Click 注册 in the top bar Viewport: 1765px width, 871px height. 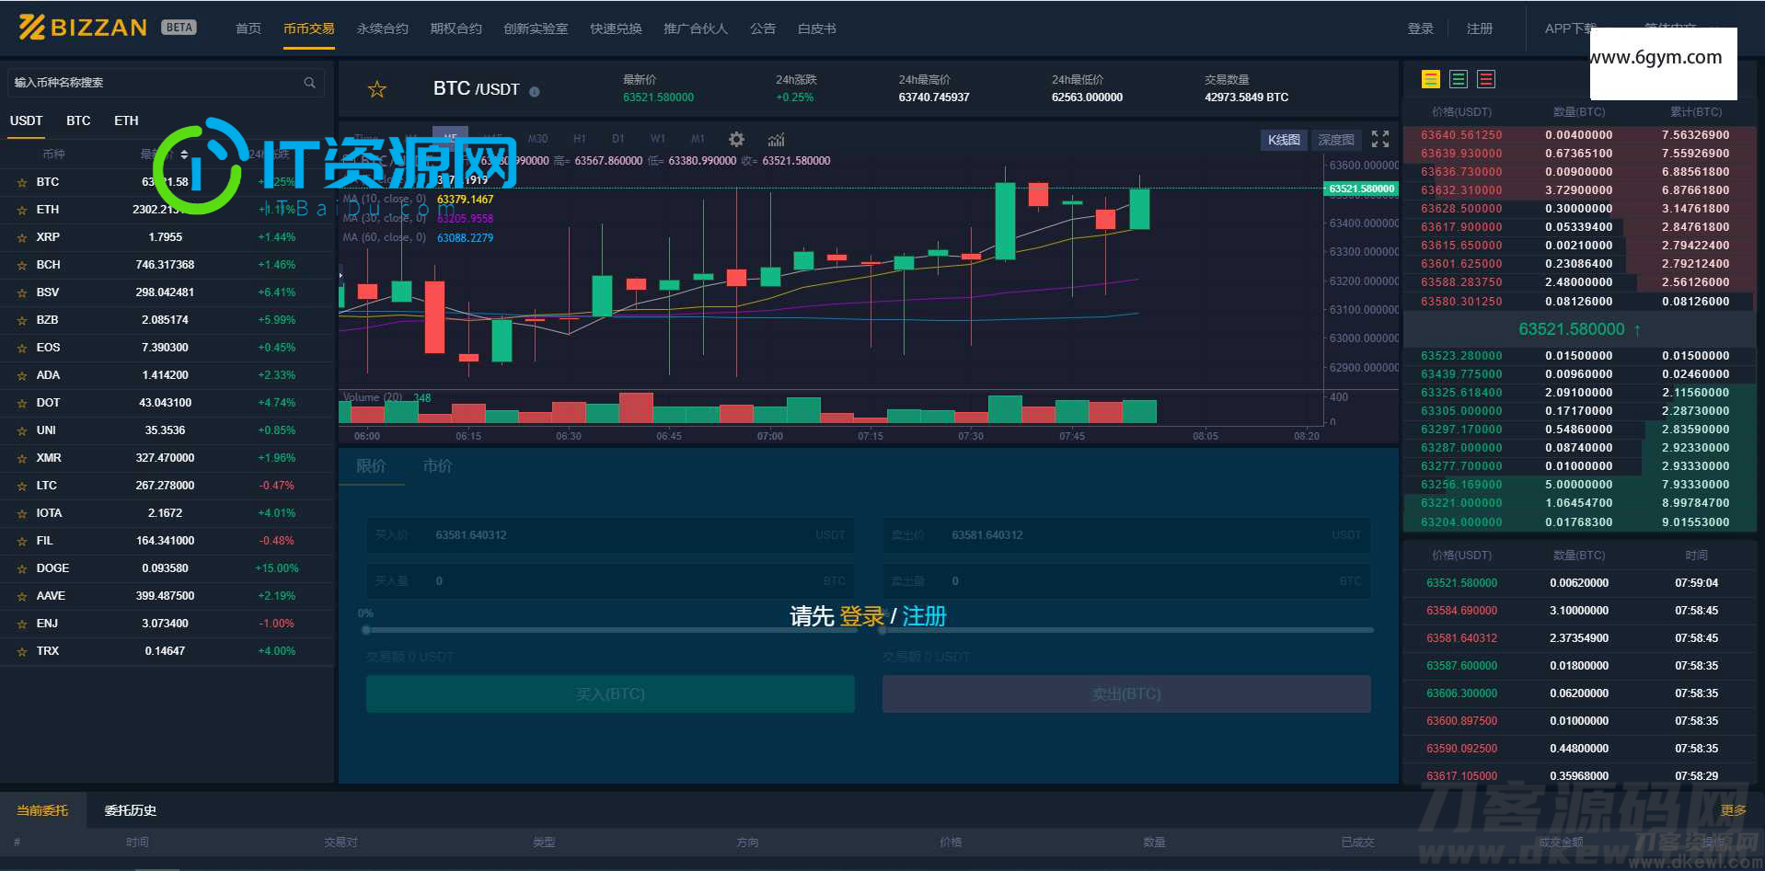coord(1480,29)
